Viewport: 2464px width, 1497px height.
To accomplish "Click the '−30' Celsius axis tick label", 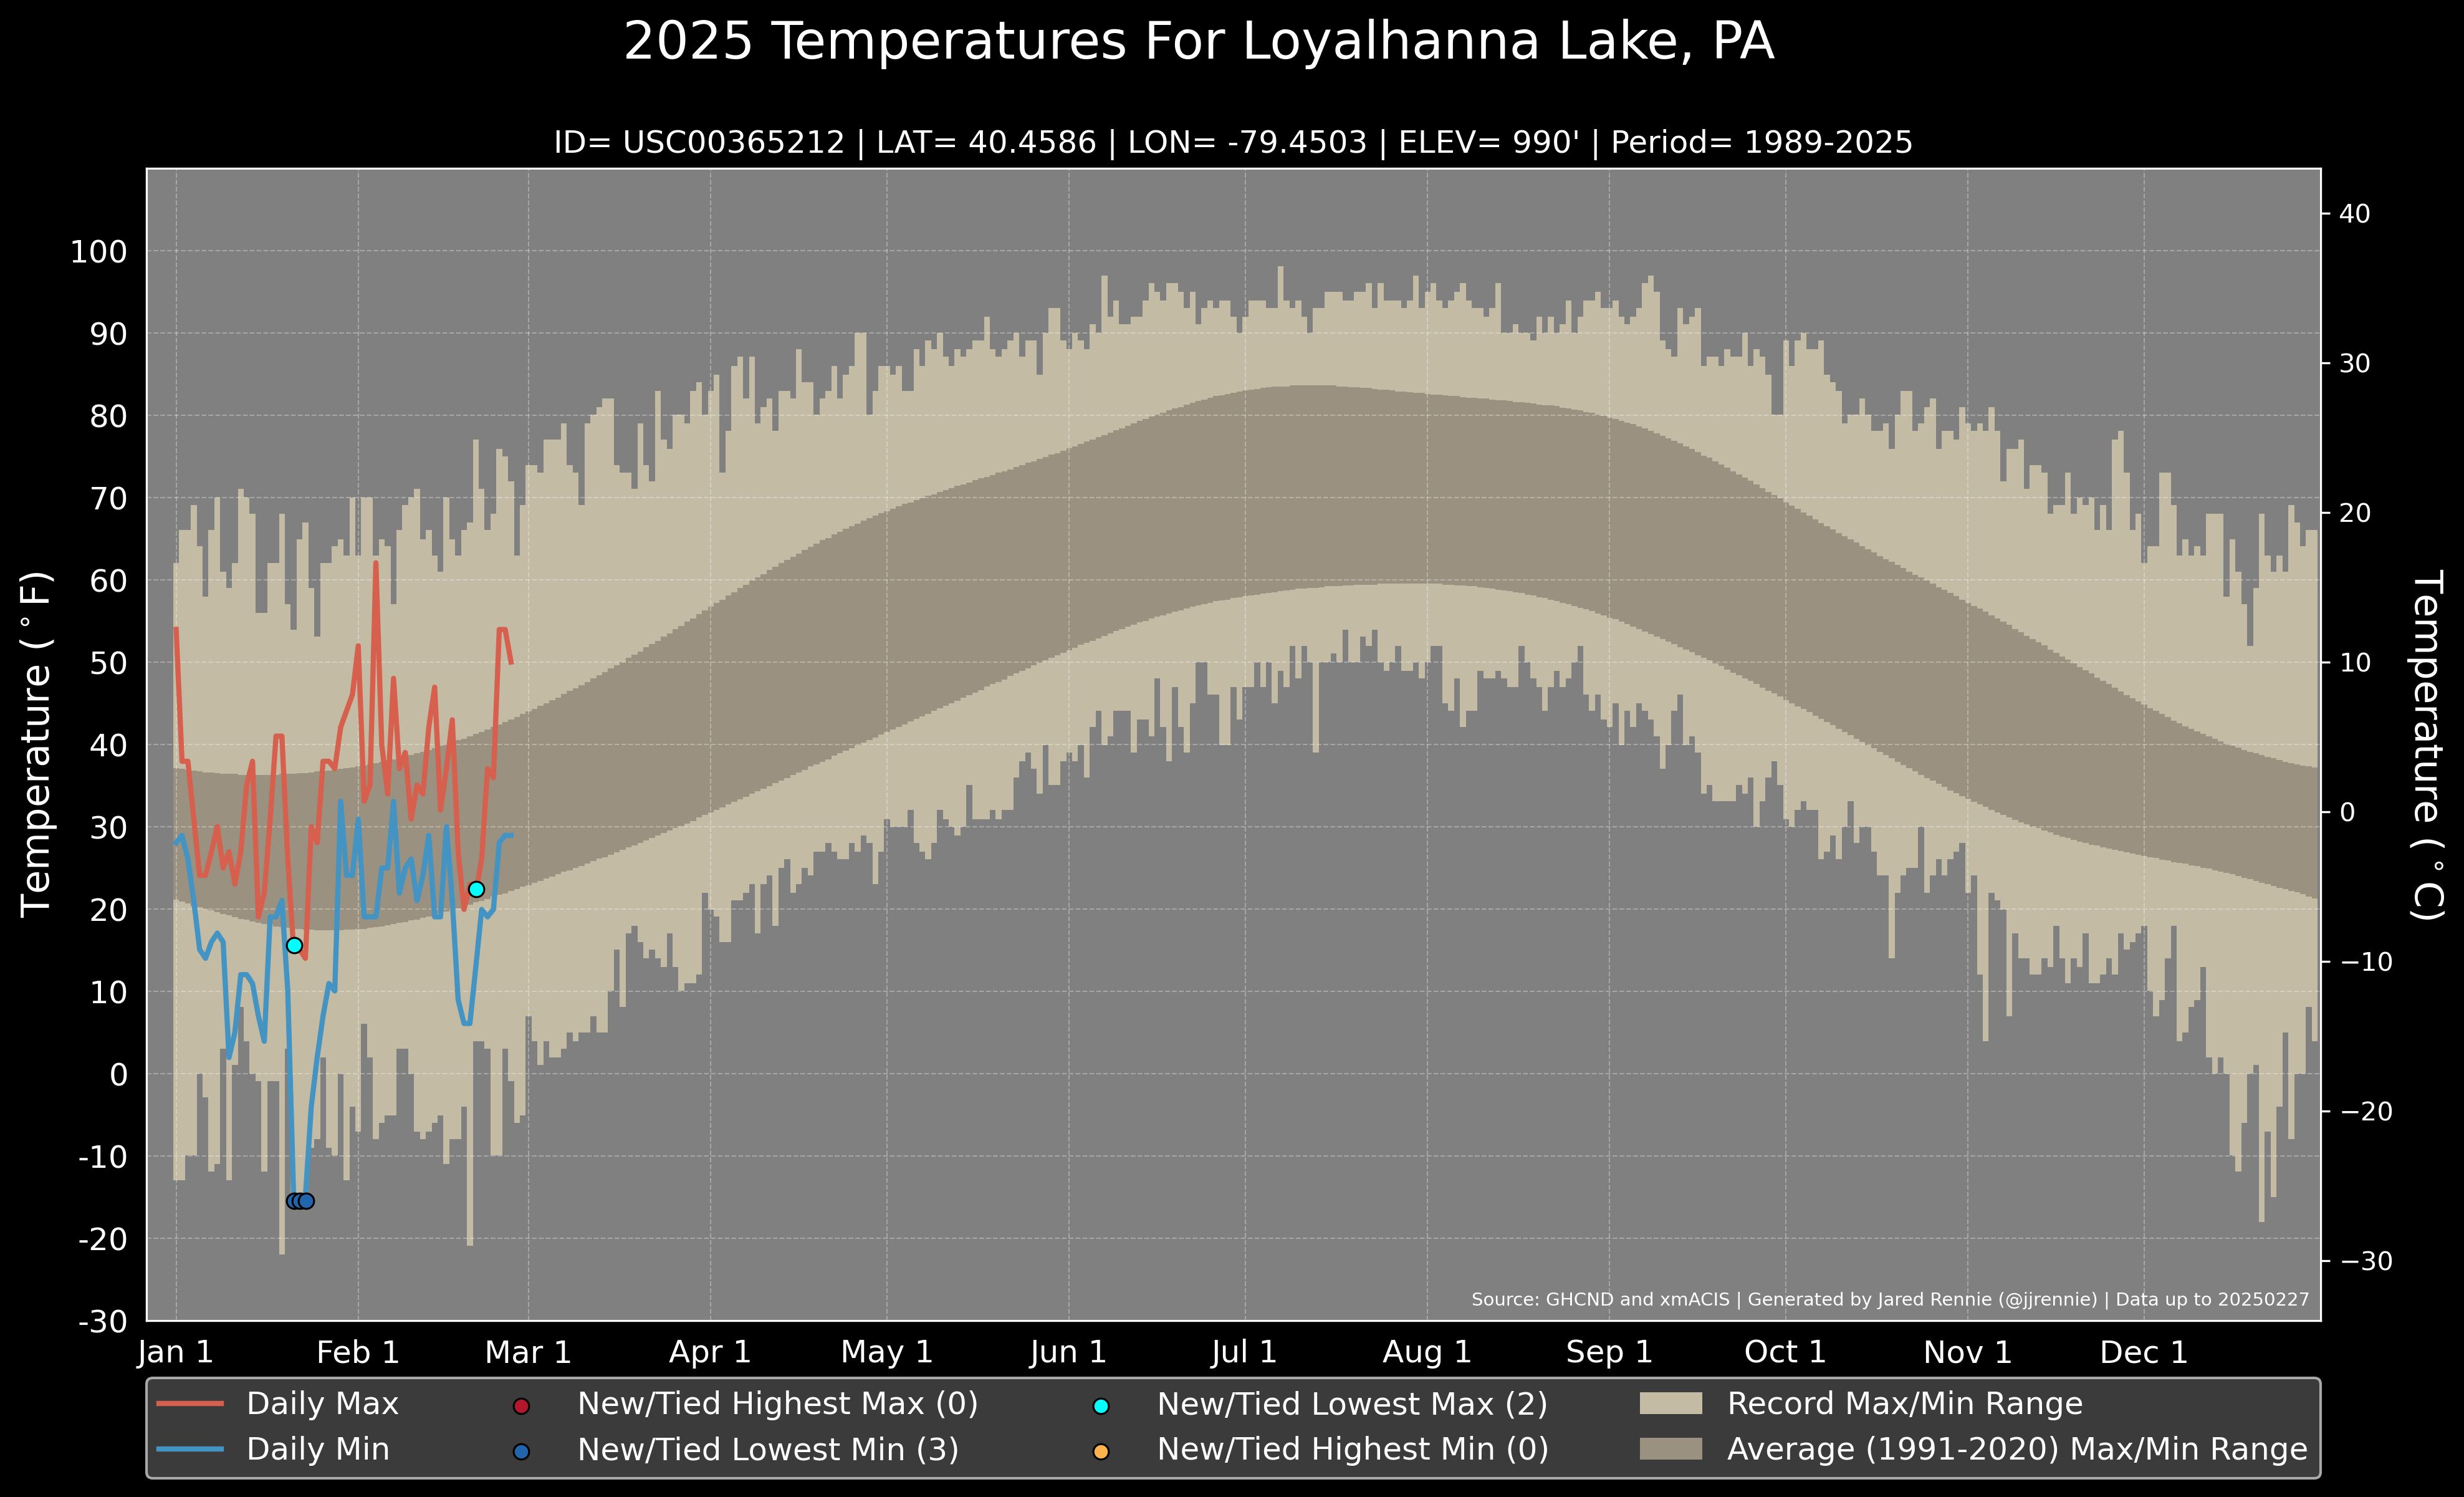I will click(x=2366, y=1261).
